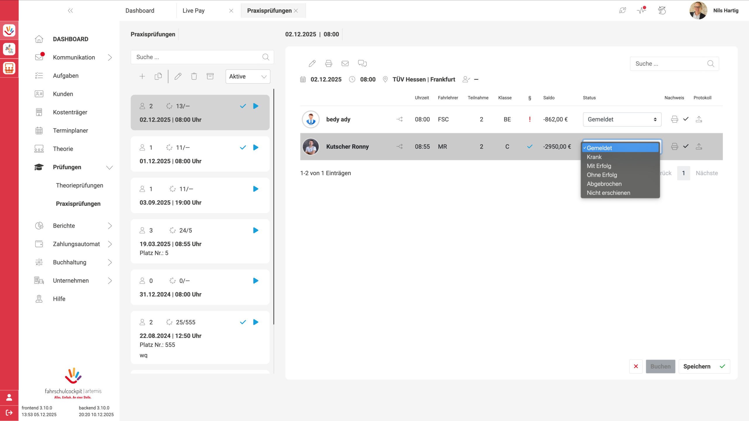
Task: Click the red X cancel button
Action: click(636, 366)
